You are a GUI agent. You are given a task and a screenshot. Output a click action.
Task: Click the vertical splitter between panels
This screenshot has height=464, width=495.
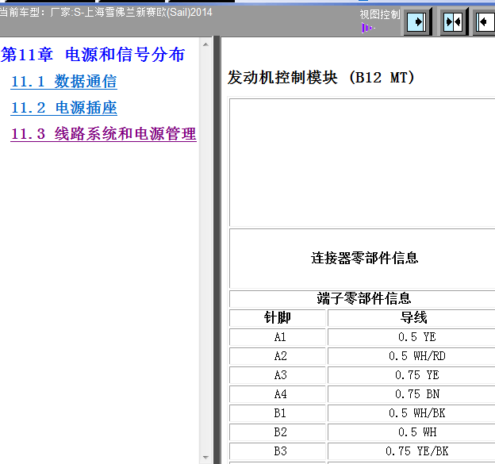coord(217,250)
